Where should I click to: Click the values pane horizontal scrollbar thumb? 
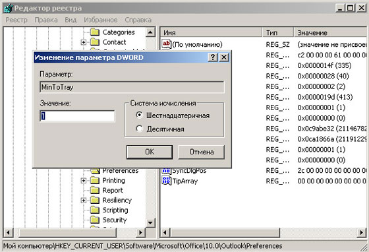225,233
